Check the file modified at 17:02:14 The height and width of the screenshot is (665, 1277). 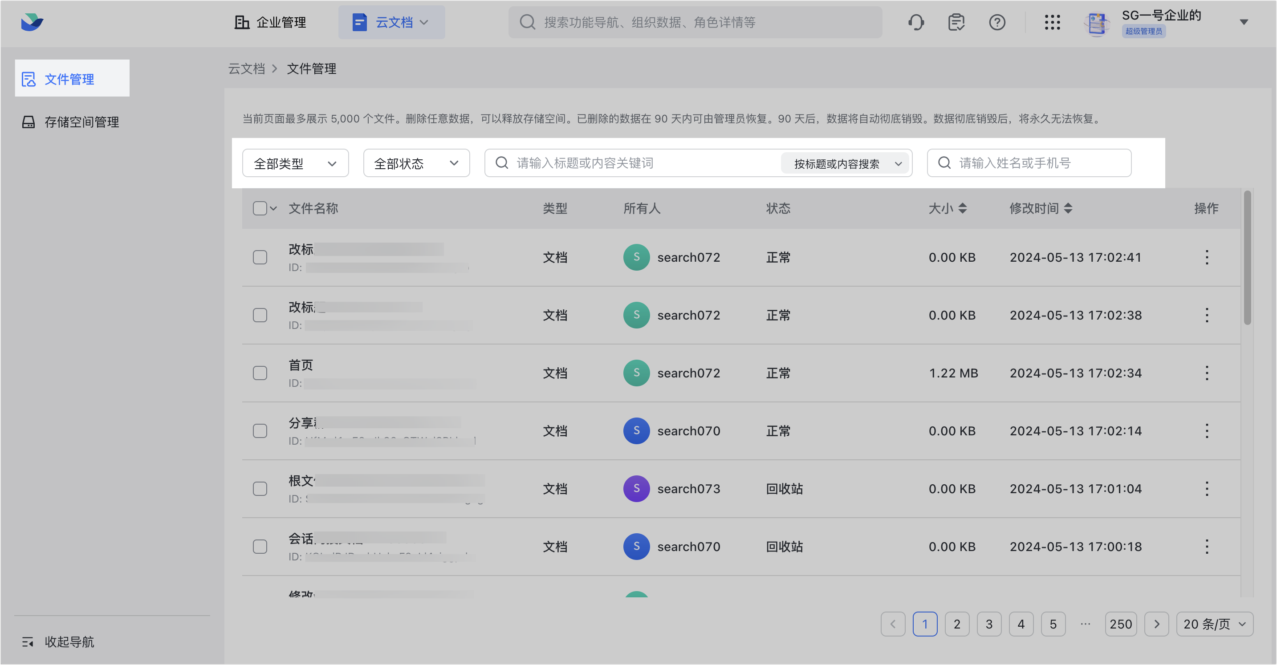(260, 430)
